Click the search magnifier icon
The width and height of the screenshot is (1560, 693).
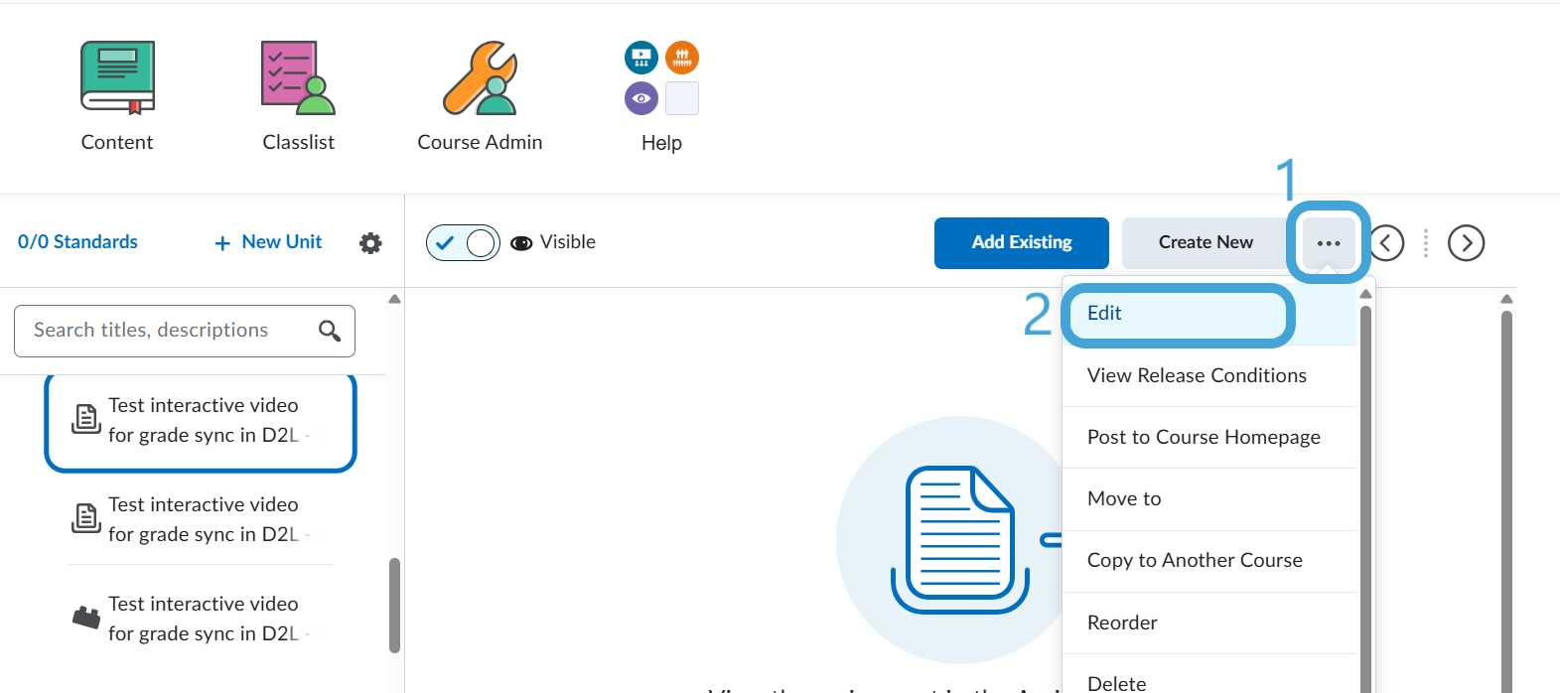click(330, 331)
